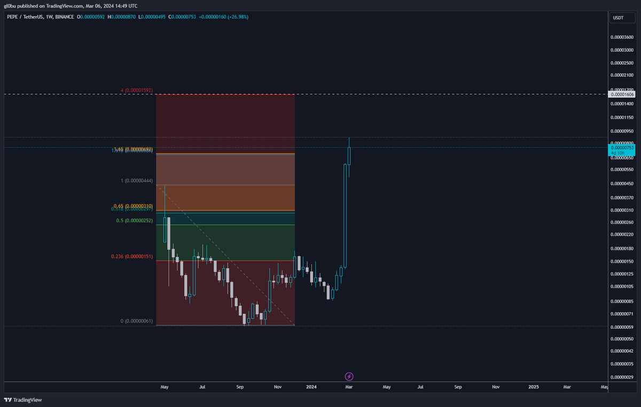Click the 0.00000105 price axis label
The width and height of the screenshot is (641, 407).
(x=622, y=286)
